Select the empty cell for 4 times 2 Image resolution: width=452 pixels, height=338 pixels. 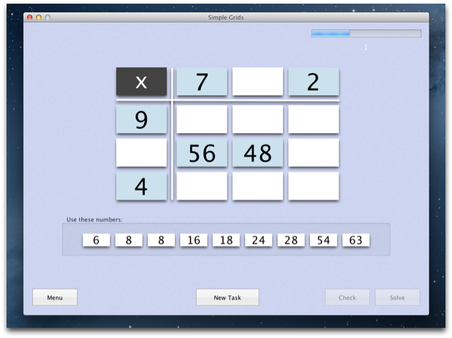click(314, 186)
